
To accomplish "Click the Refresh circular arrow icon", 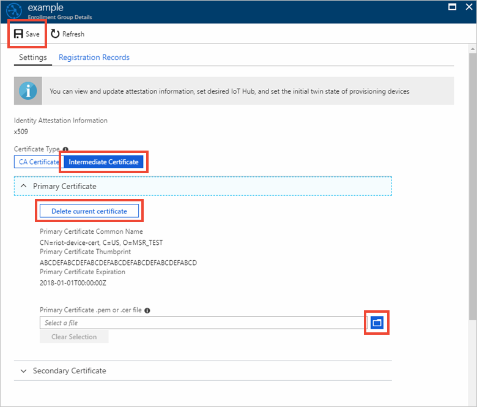I will (x=55, y=34).
